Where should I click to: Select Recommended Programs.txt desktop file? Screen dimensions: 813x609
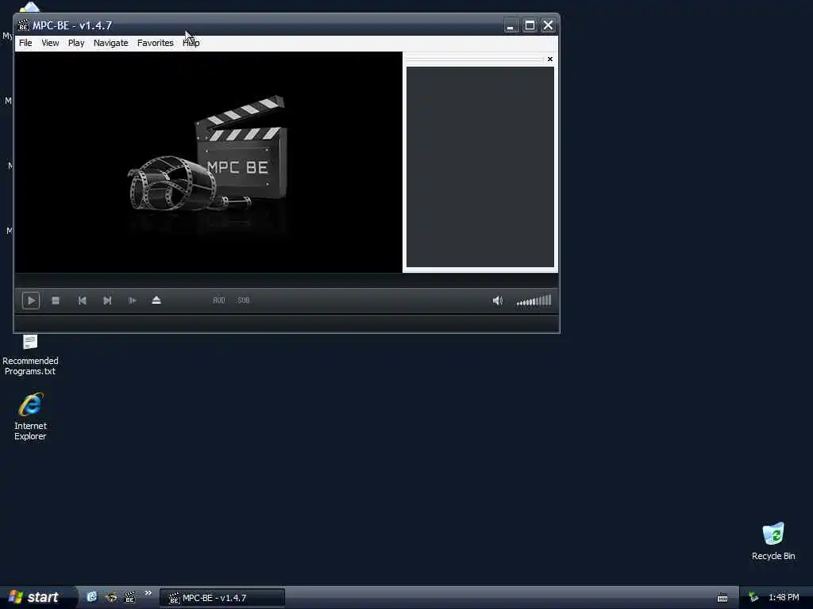(30, 354)
